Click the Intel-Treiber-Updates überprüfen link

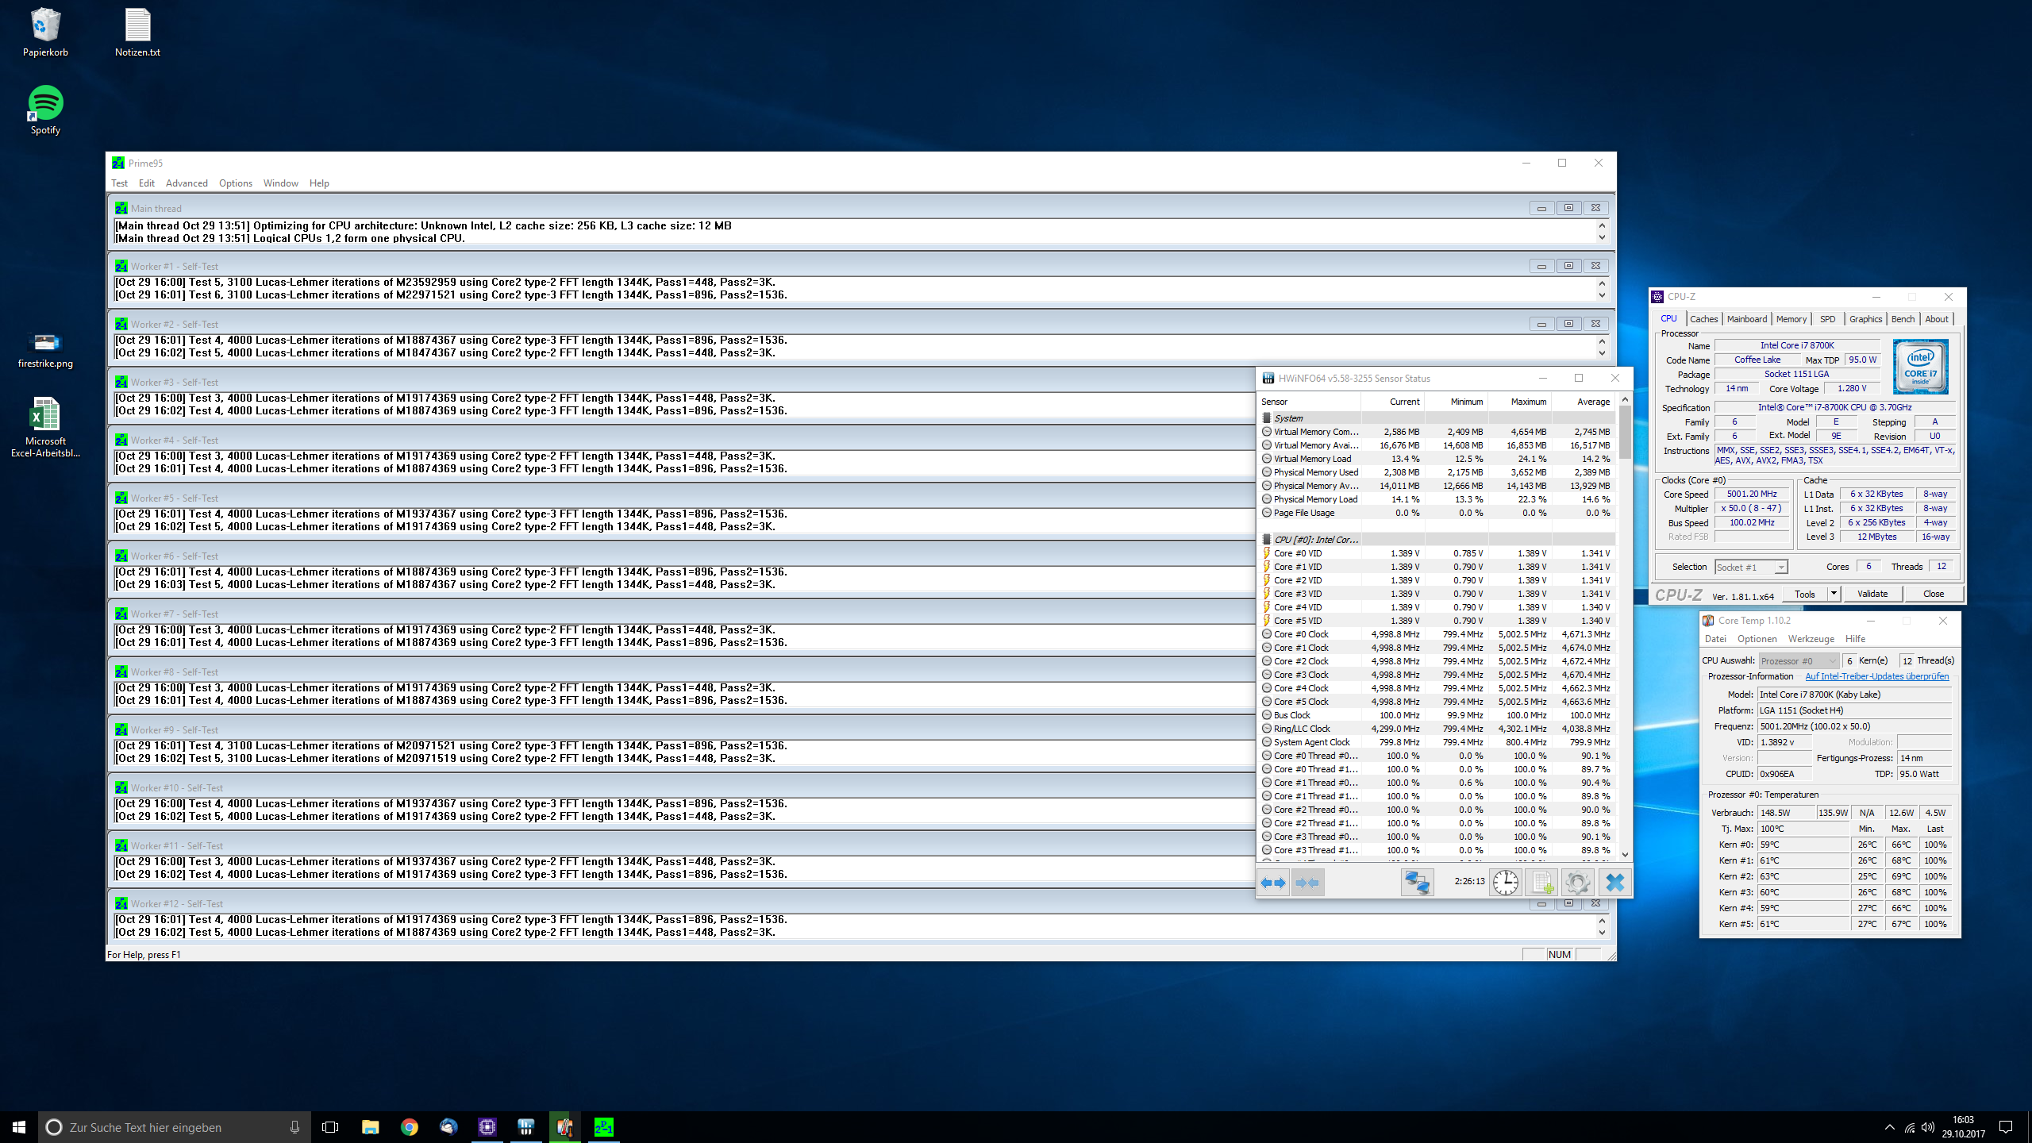pos(1876,676)
